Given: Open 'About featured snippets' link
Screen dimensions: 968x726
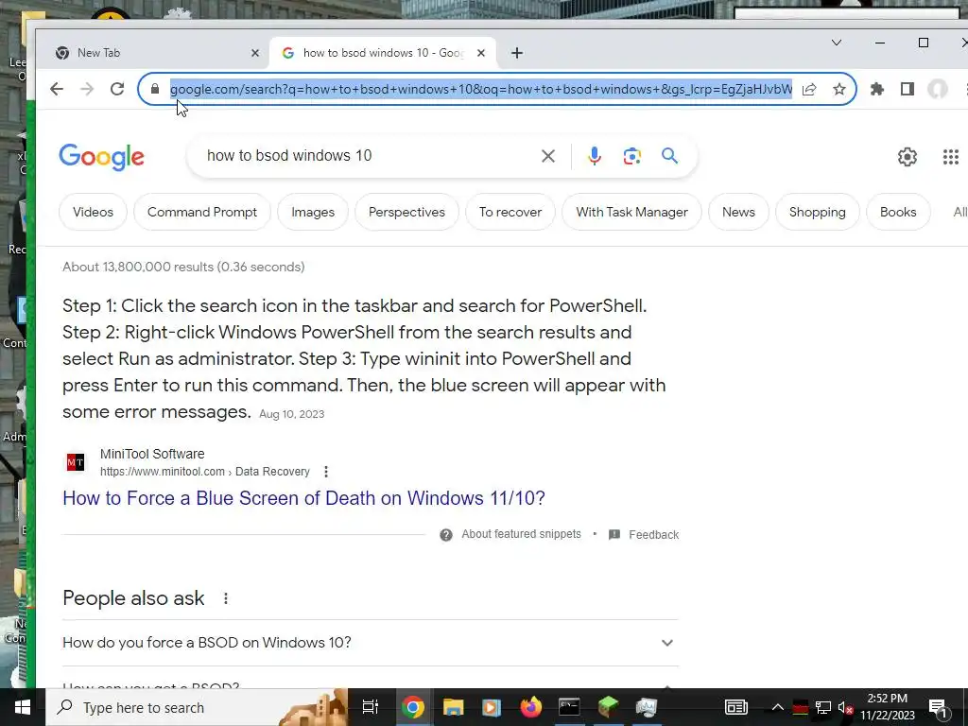Looking at the screenshot, I should 521,534.
